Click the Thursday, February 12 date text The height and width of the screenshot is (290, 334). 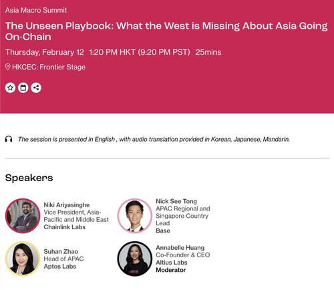click(45, 52)
